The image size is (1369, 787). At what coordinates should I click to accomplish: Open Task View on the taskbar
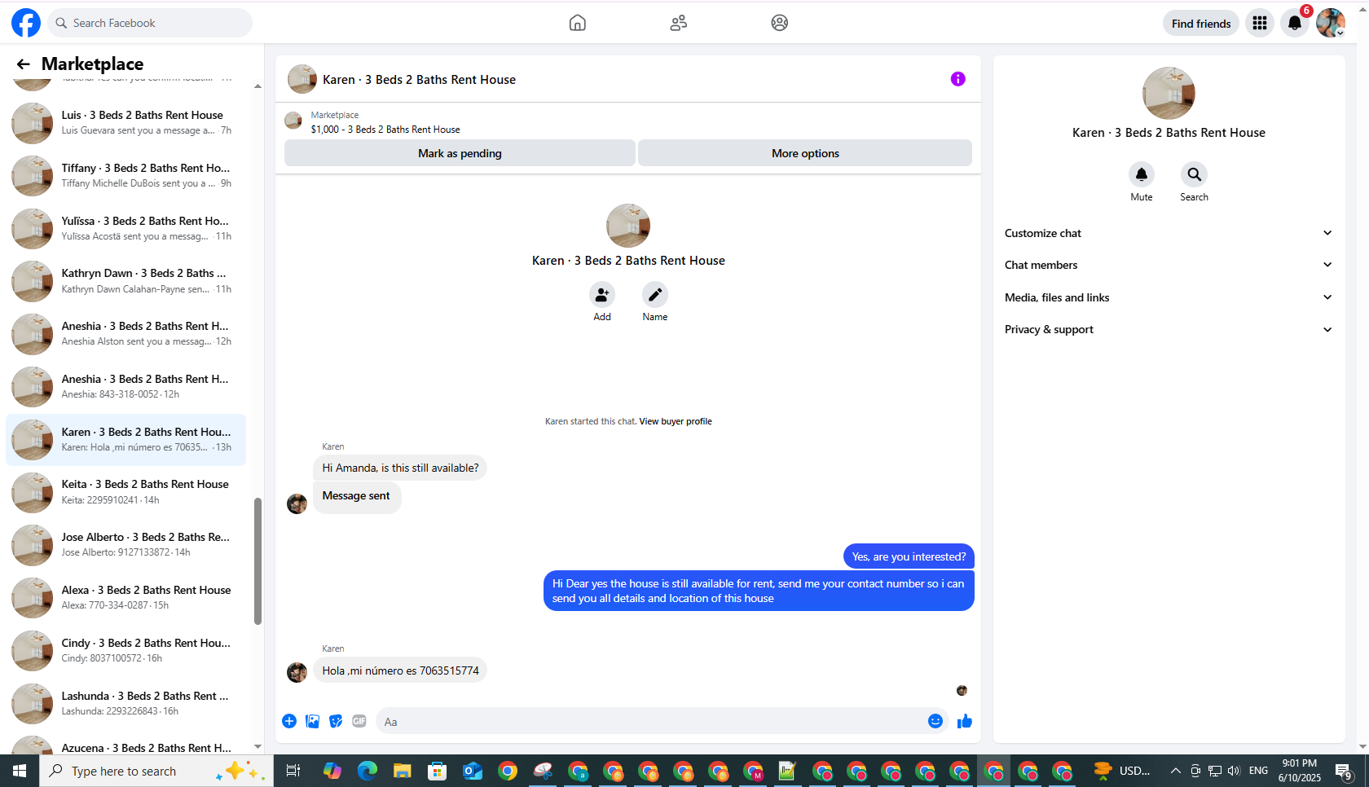(293, 771)
